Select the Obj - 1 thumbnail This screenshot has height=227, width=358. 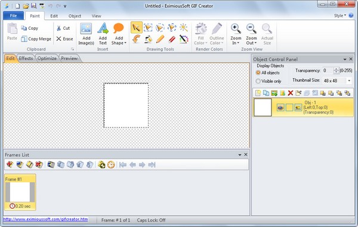263,107
